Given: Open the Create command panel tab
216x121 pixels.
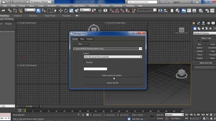Looking at the screenshot, I should tap(194, 23).
